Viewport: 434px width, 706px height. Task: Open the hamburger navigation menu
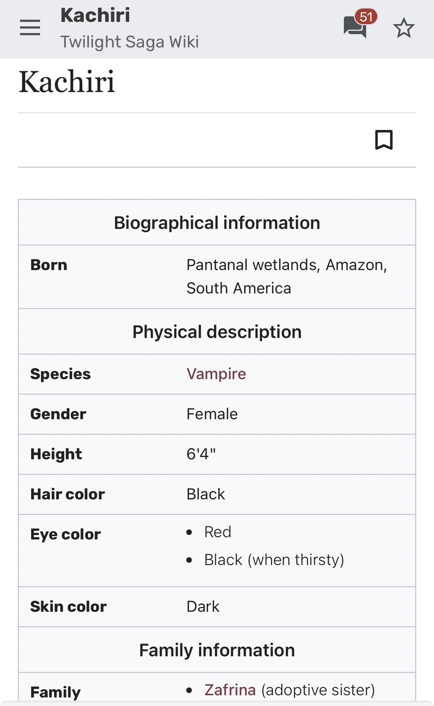pos(30,28)
